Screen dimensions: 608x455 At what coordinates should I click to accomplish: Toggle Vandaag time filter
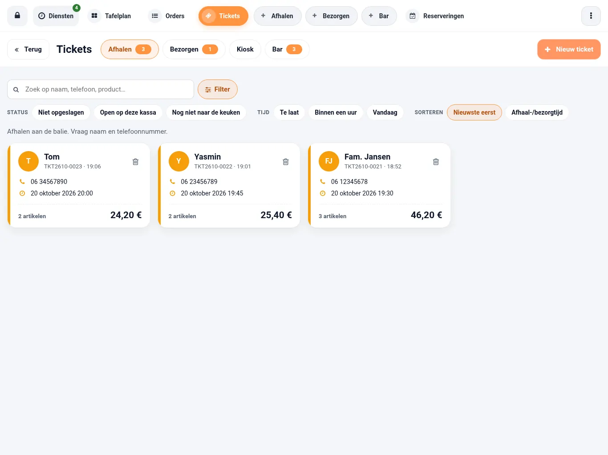tap(385, 112)
